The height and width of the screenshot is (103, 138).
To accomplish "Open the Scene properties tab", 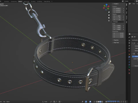I will (129, 48).
